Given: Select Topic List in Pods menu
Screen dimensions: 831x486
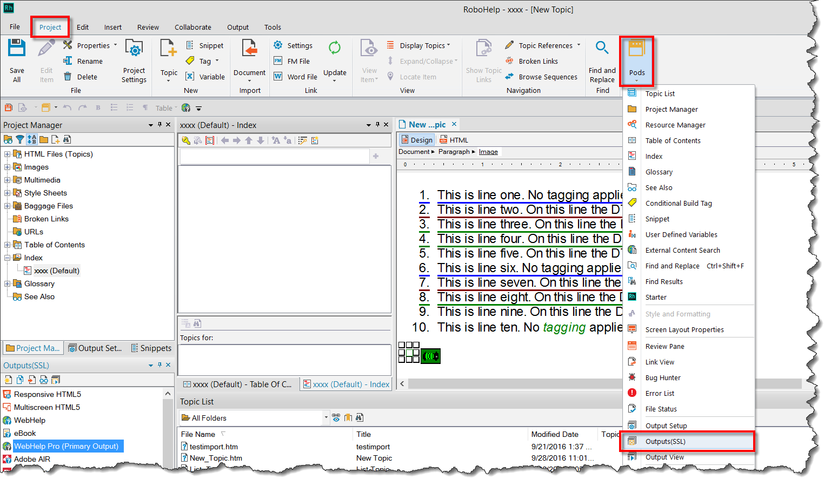Looking at the screenshot, I should tap(689, 94).
